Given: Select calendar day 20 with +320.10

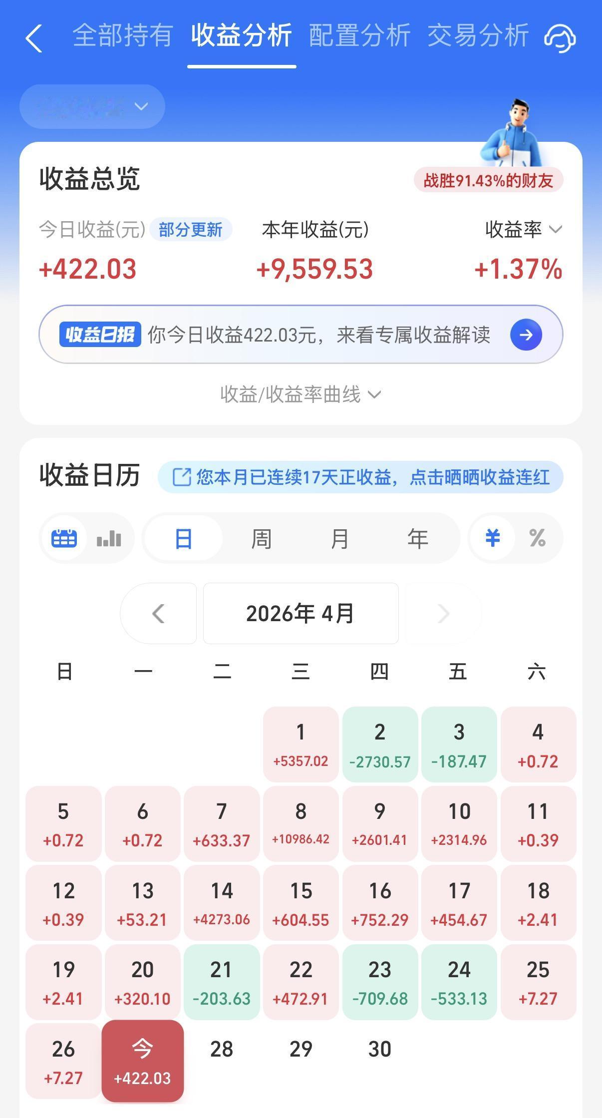Looking at the screenshot, I should click(x=143, y=982).
